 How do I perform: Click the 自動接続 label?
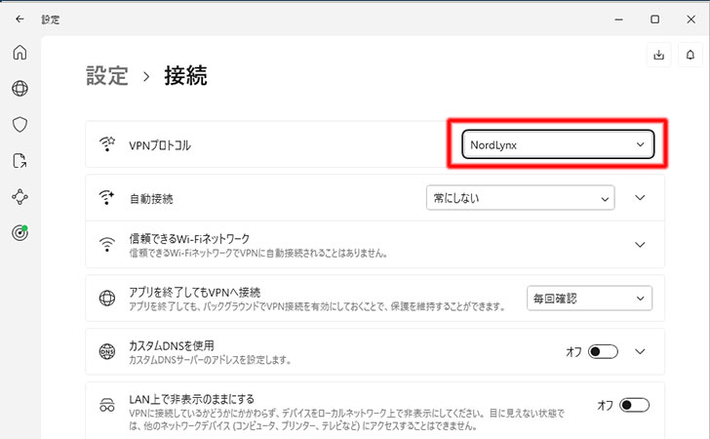tap(151, 198)
